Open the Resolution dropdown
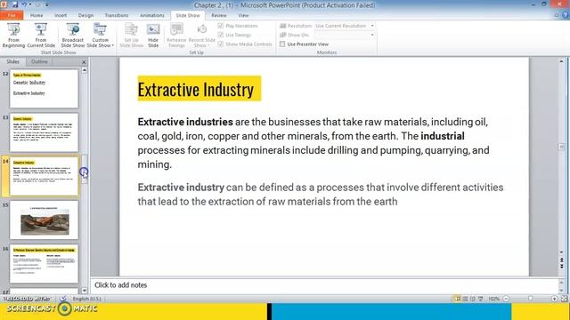The height and width of the screenshot is (320, 570). tap(372, 26)
